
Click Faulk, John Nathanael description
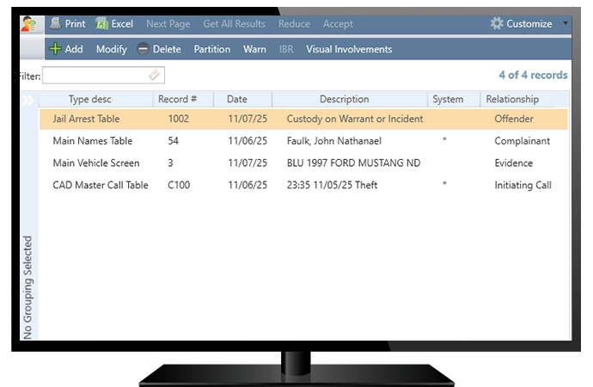[334, 141]
